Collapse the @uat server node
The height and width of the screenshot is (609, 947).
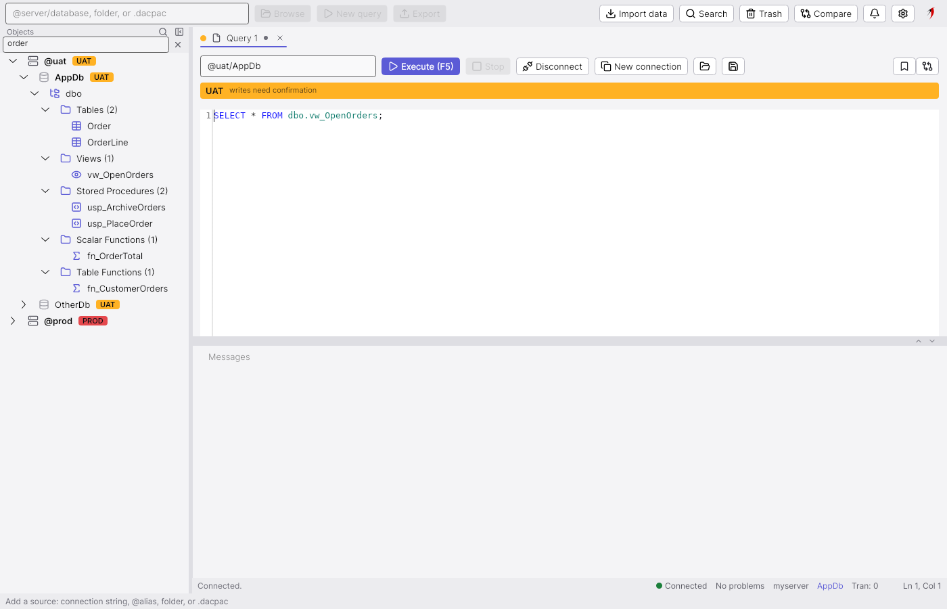(13, 61)
